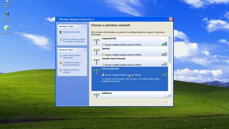
Task: Click signal strength bars for 2potato
Action: tap(164, 54)
